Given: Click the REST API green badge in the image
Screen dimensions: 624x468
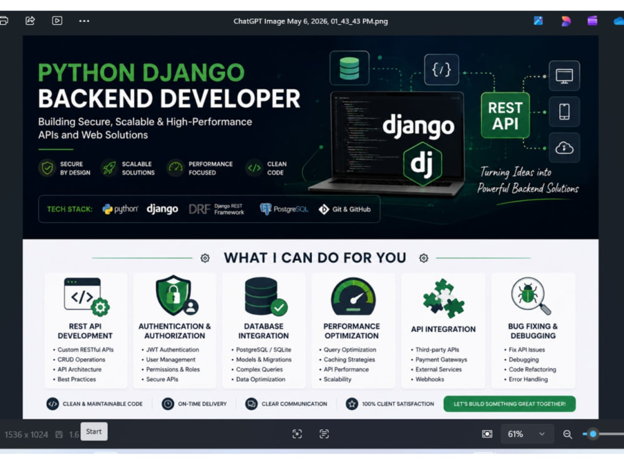Looking at the screenshot, I should click(505, 115).
